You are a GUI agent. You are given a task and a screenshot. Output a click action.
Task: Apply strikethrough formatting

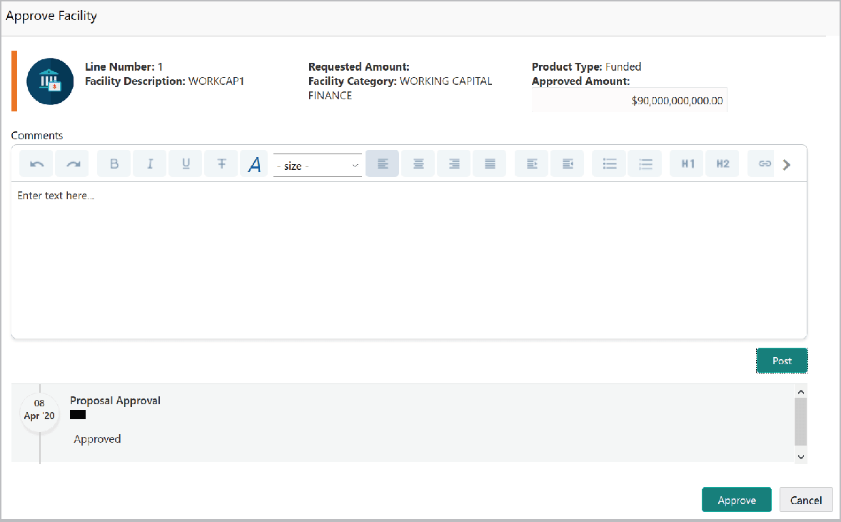point(221,164)
